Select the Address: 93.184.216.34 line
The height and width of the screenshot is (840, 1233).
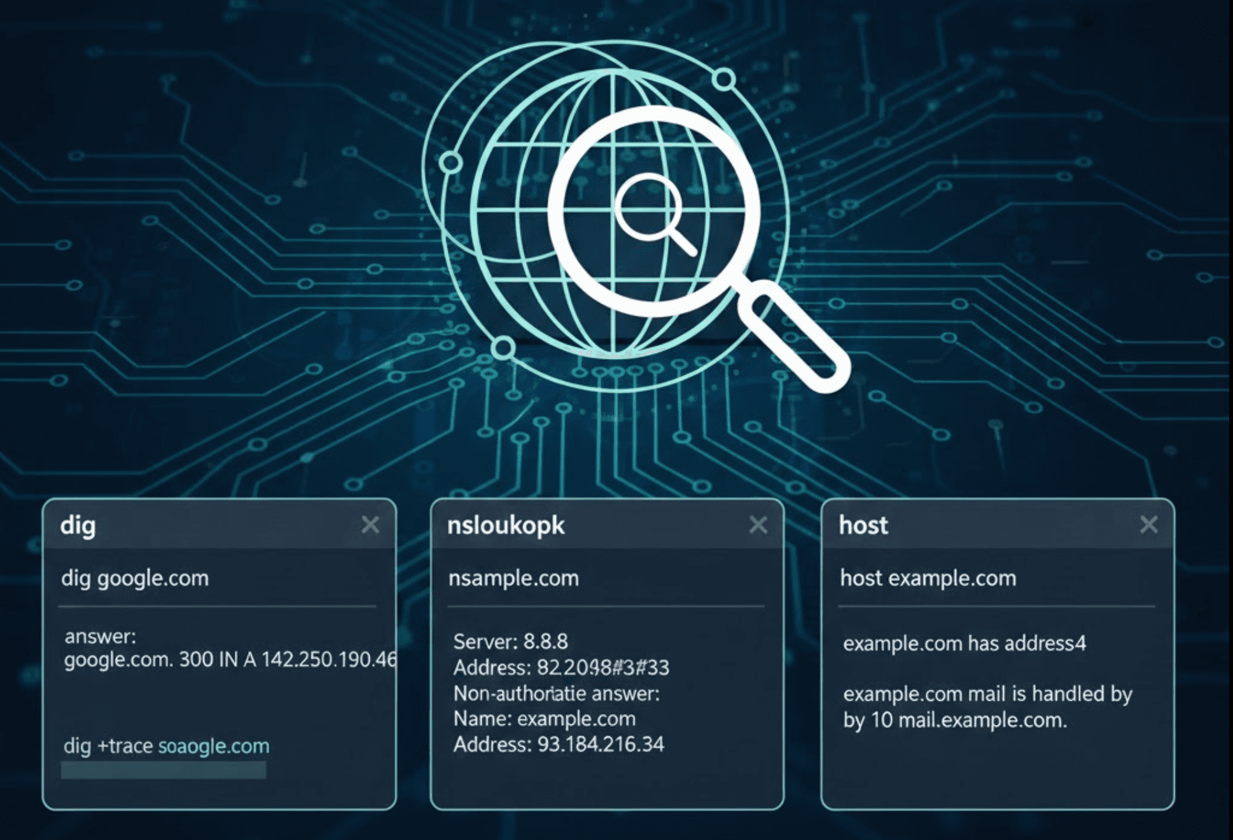558,743
